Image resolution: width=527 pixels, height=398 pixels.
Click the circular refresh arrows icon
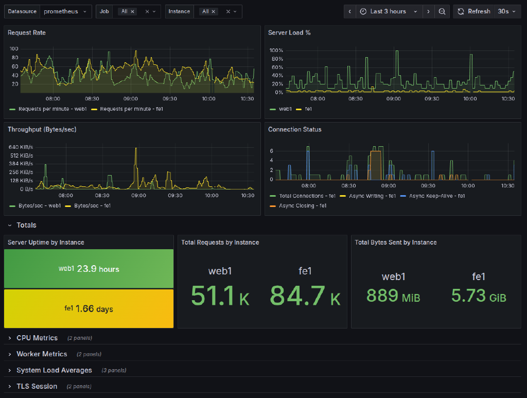(460, 11)
